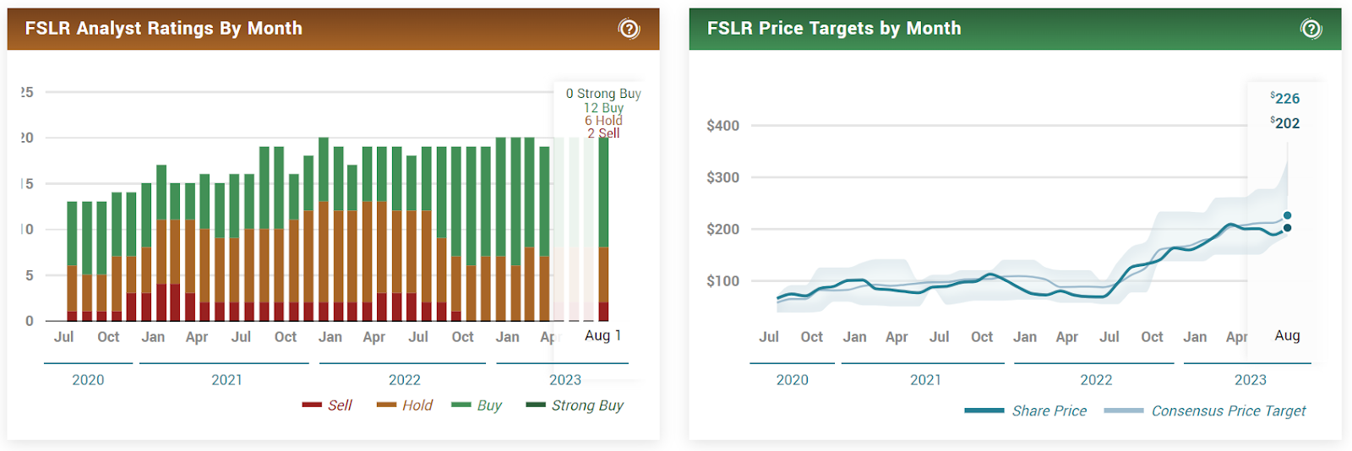
Task: Toggle the Hold legend series
Action: tap(405, 405)
